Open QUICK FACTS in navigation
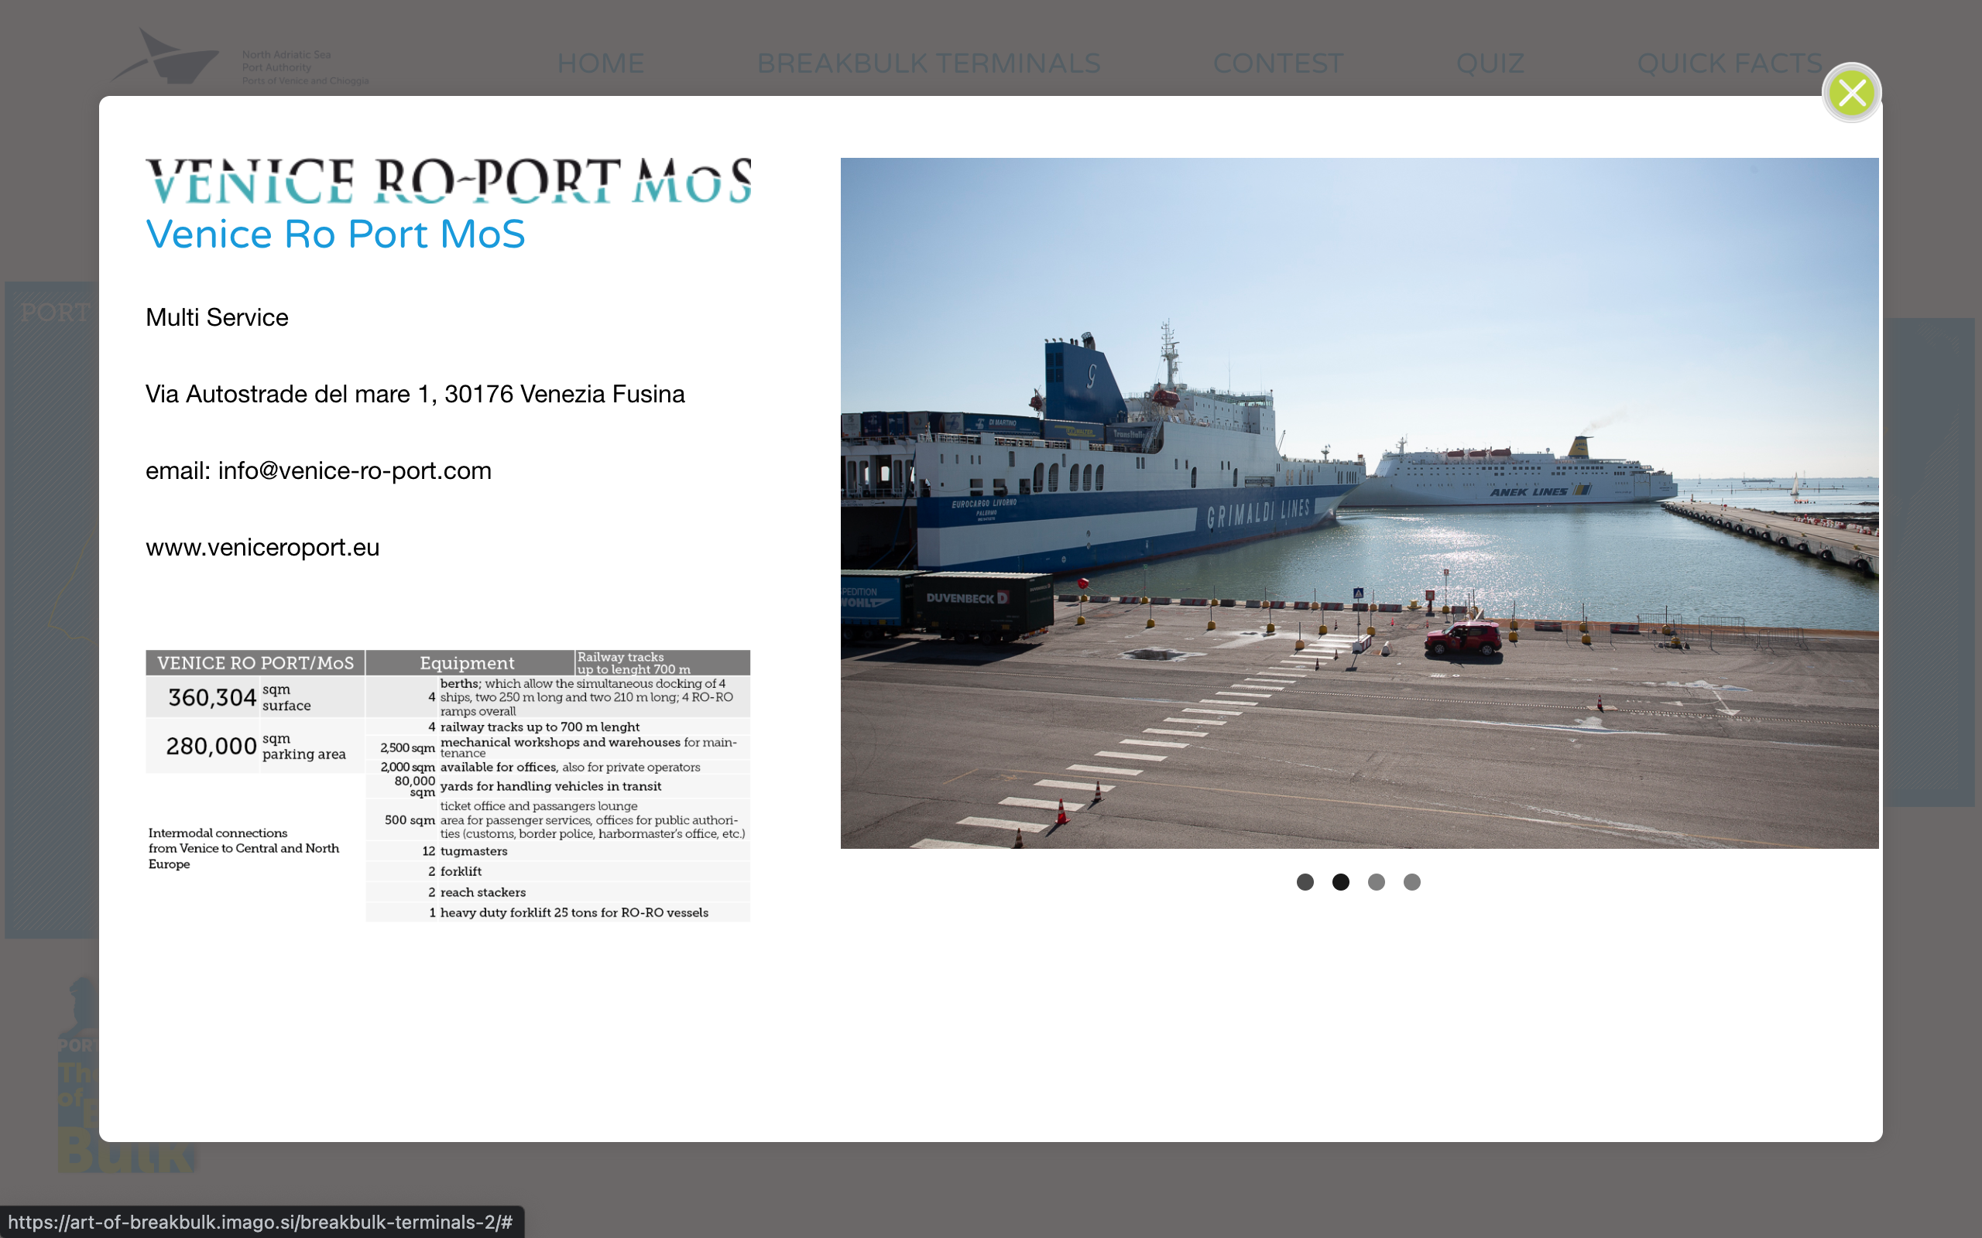Viewport: 1982px width, 1238px height. [1729, 63]
